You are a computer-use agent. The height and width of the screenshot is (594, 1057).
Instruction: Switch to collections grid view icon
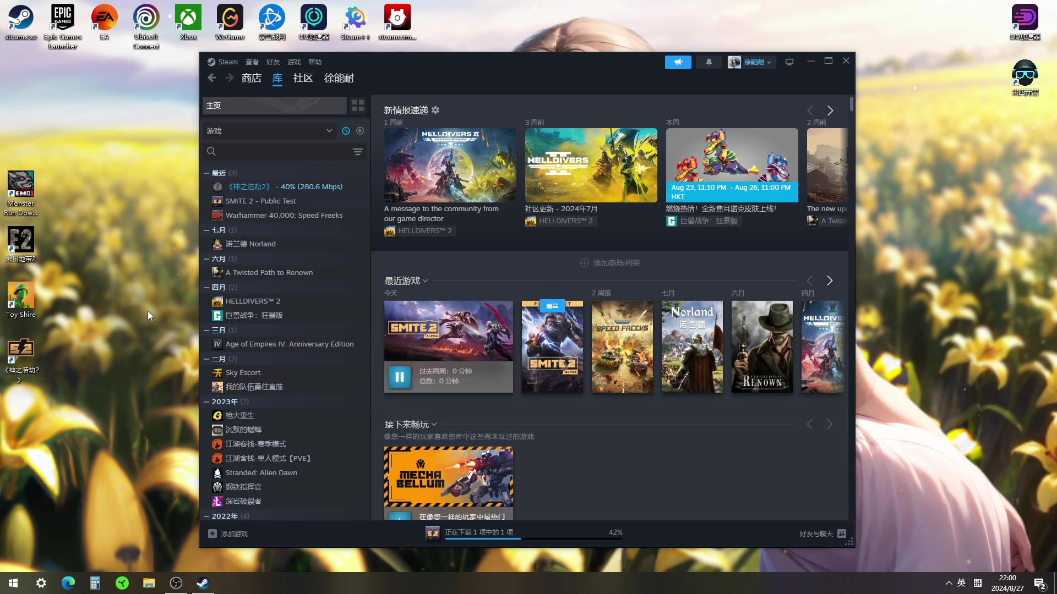[358, 106]
